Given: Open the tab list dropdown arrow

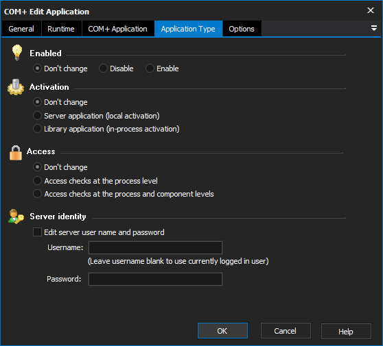Looking at the screenshot, I should pos(373,28).
